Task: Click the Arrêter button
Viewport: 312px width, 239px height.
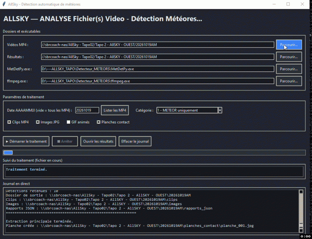Action: (65, 141)
